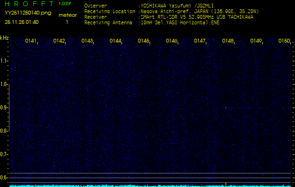Click time marker 0144

[115, 41]
